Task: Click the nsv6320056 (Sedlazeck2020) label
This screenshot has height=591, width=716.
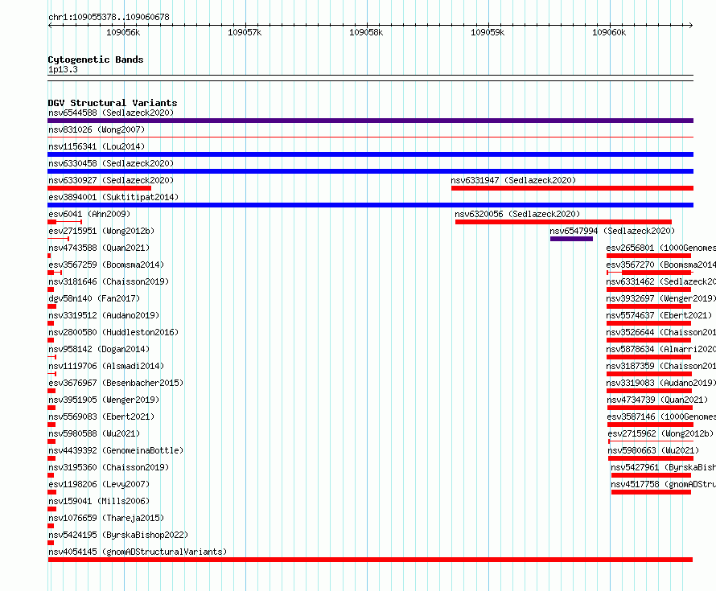Action: pyautogui.click(x=517, y=214)
